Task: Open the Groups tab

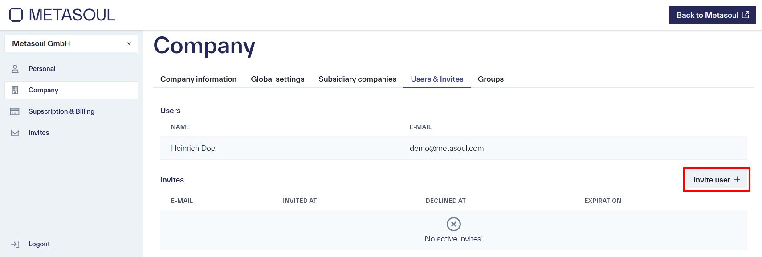Action: tap(491, 79)
